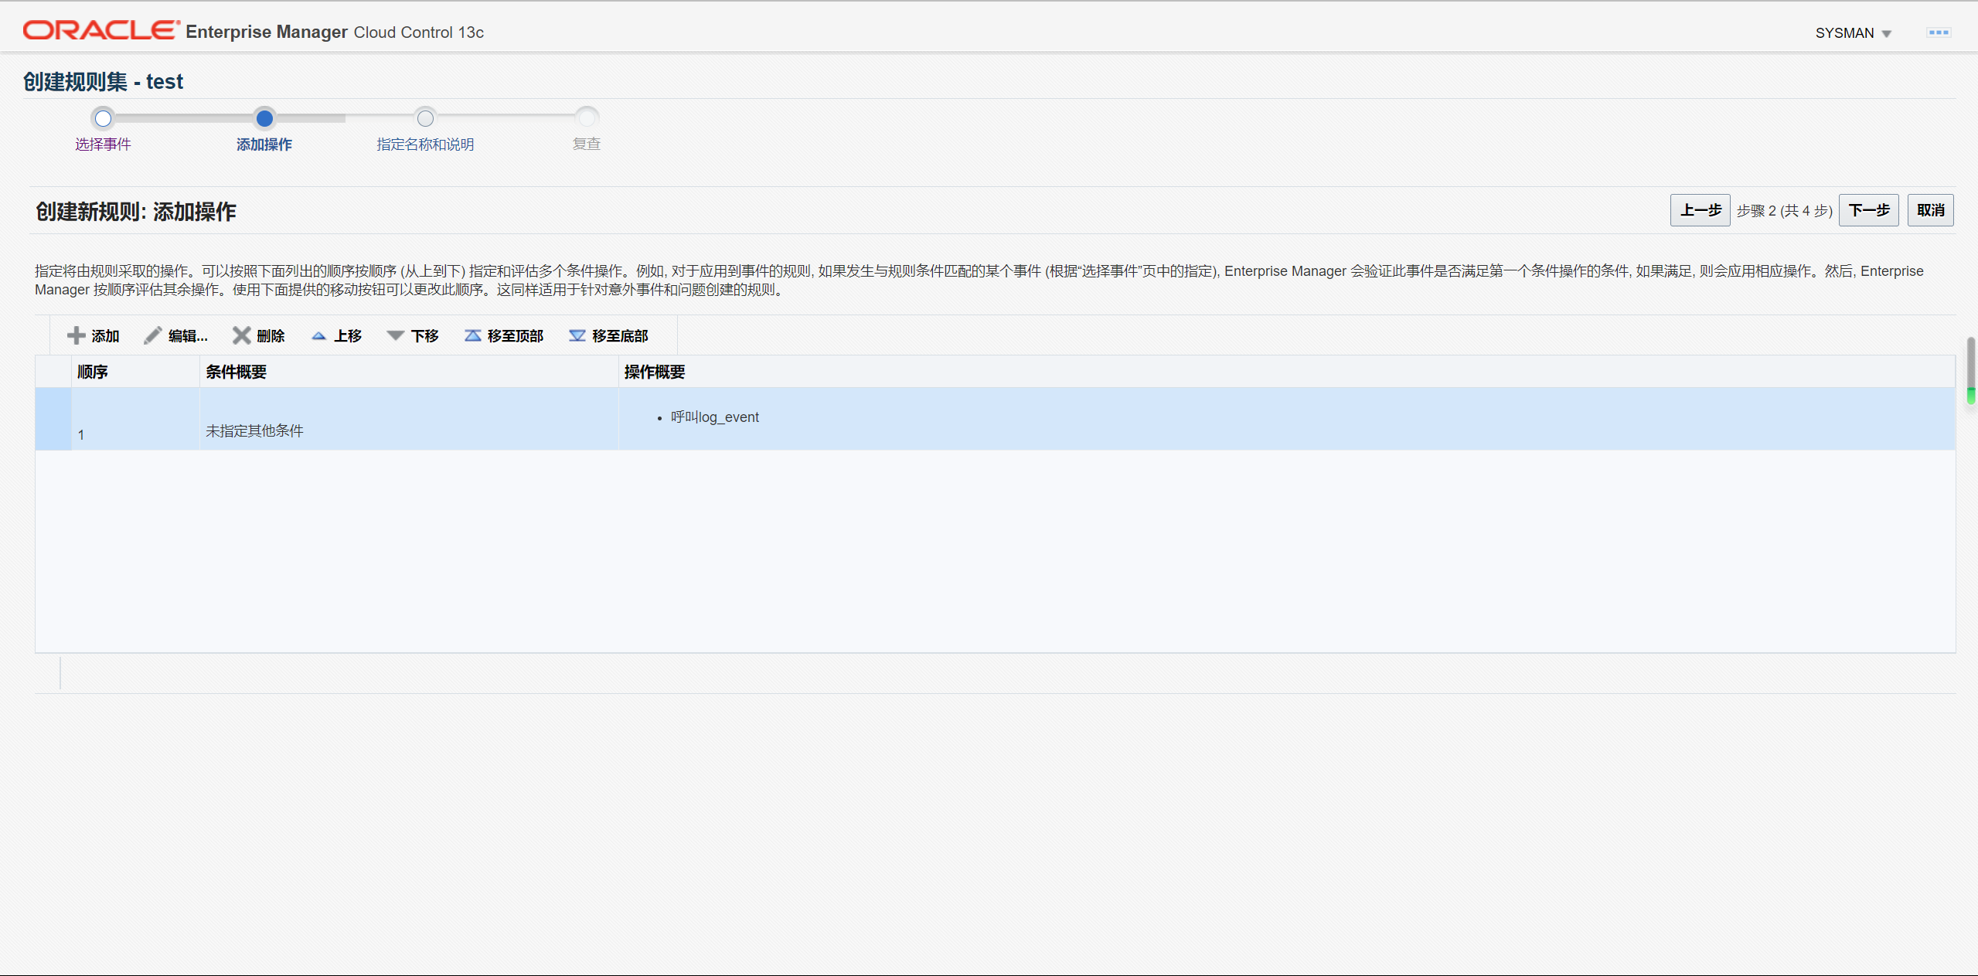Click the pencil Edit (编辑) icon
The width and height of the screenshot is (1978, 976).
point(153,335)
